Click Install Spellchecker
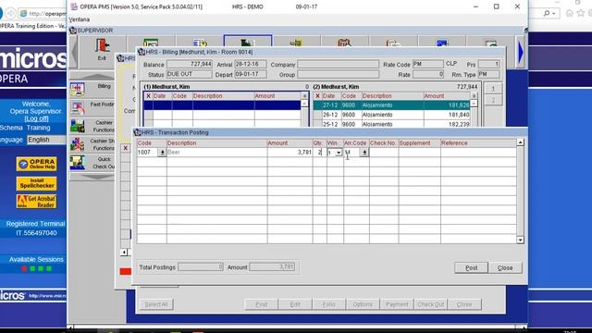Viewport: 592px width, 333px height. point(37,183)
